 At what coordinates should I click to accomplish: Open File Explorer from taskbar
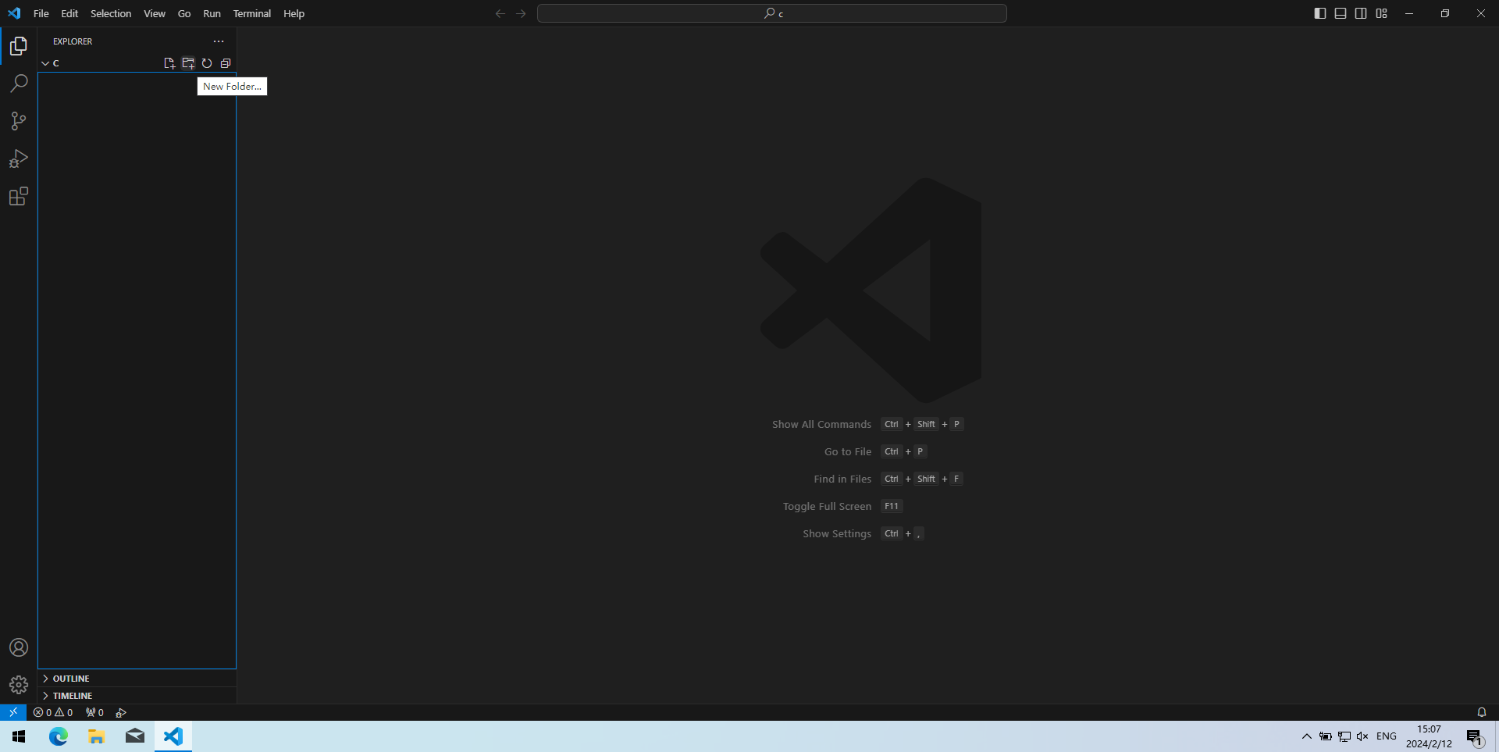96,736
